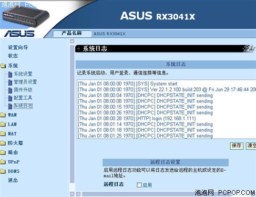Viewport: 256px width, 197px height.
Task: Click the 'Ver 22.1.2.100 build:203' log line
Action: pos(167,89)
